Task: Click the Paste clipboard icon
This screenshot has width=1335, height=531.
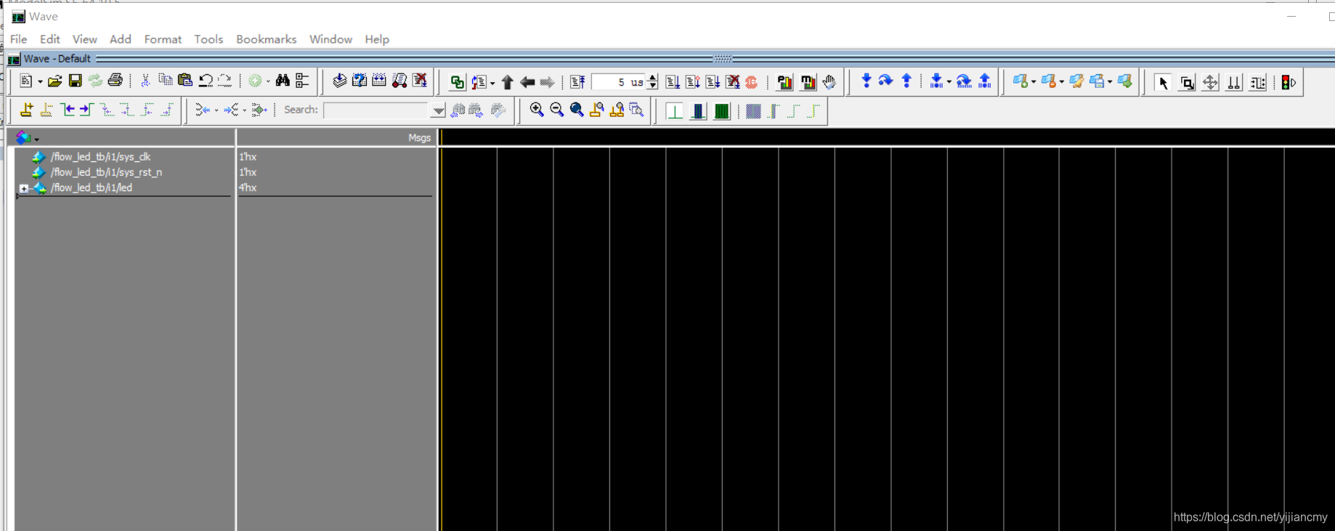Action: (x=185, y=81)
